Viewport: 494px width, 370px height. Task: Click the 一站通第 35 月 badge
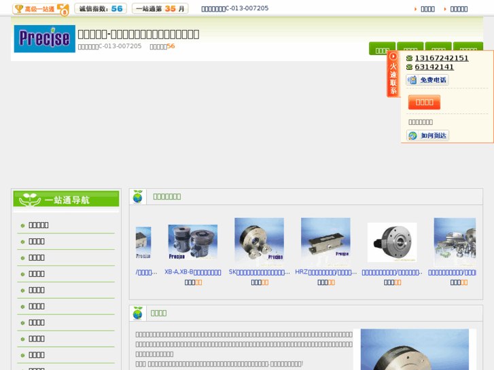point(160,9)
